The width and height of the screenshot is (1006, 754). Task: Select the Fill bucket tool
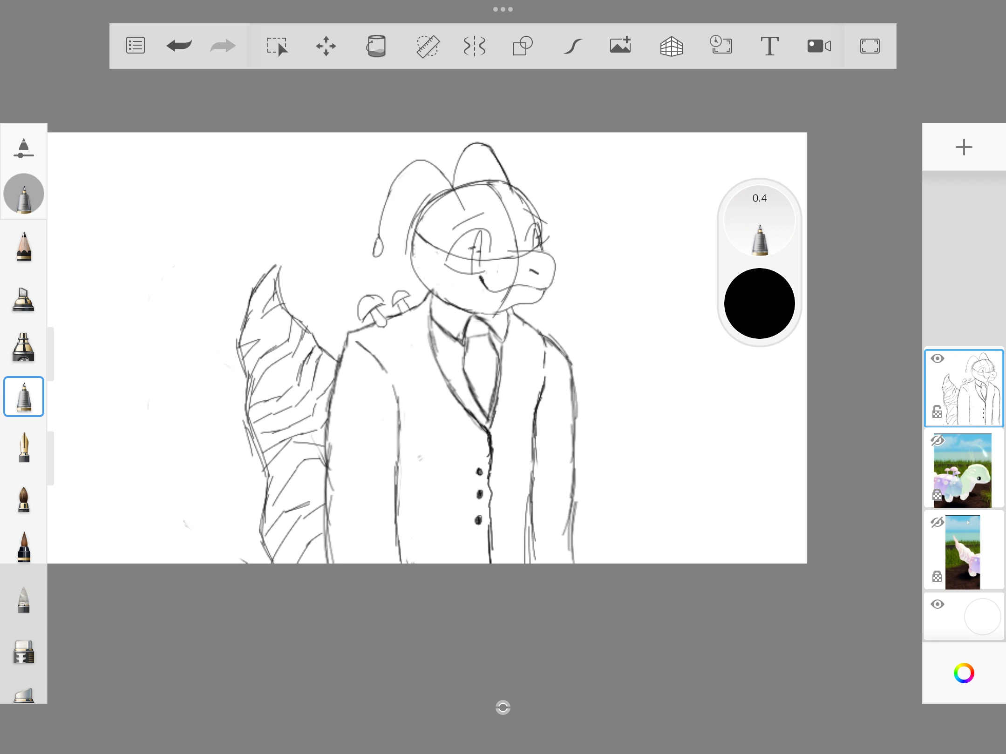point(376,46)
